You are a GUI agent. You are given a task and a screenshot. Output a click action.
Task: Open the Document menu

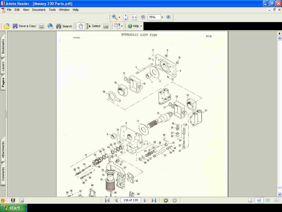coord(39,10)
